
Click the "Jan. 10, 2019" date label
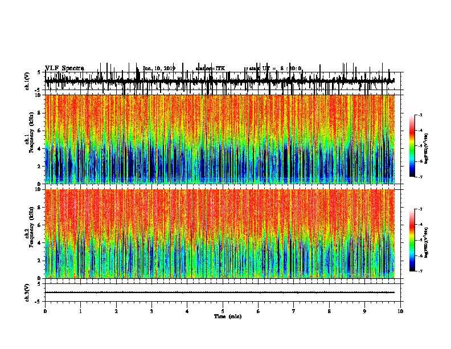tap(159, 68)
